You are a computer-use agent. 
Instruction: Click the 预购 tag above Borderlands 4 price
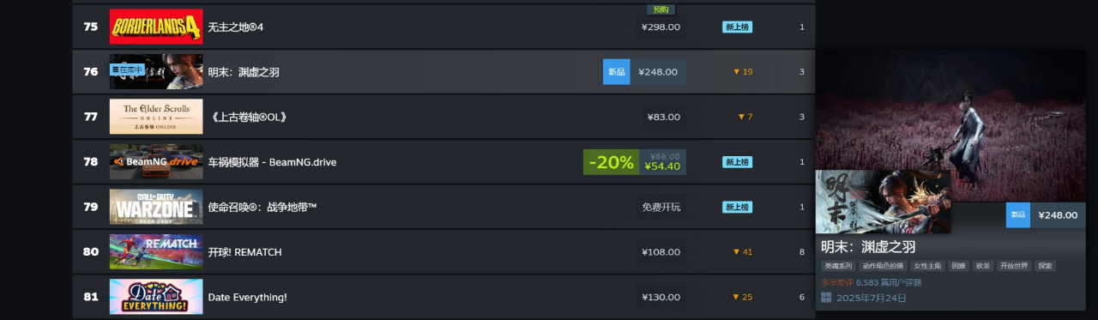coord(661,9)
